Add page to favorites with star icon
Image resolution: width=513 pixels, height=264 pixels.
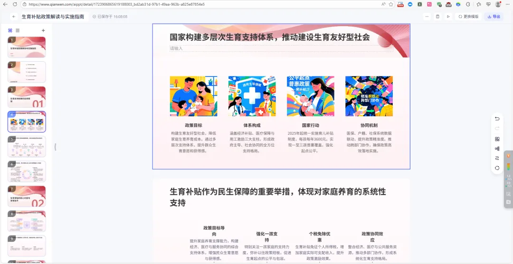coord(391,4)
